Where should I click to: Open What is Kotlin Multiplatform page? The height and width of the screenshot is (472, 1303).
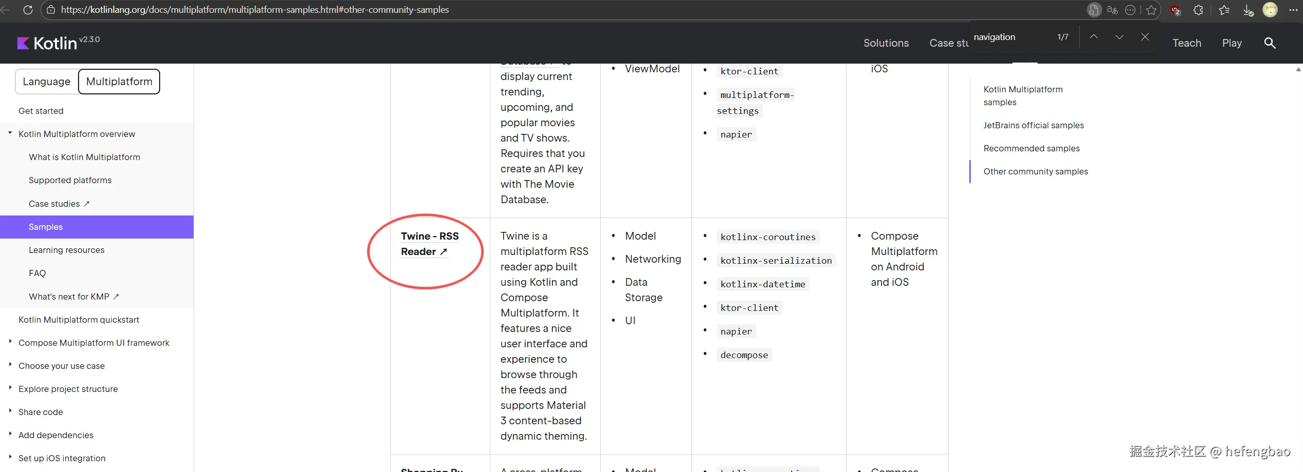(84, 157)
